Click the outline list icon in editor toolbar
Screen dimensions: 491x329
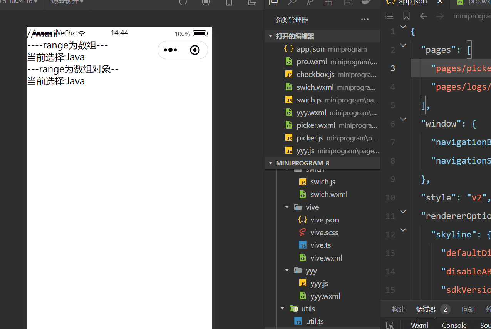(389, 16)
